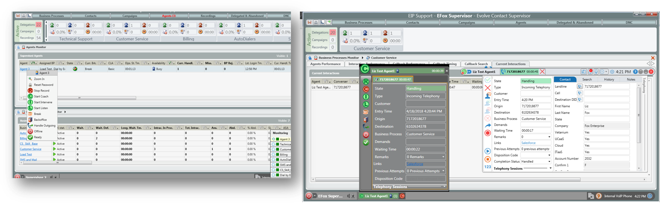Open Availability column filter dropdown
The image size is (660, 203).
(171, 63)
